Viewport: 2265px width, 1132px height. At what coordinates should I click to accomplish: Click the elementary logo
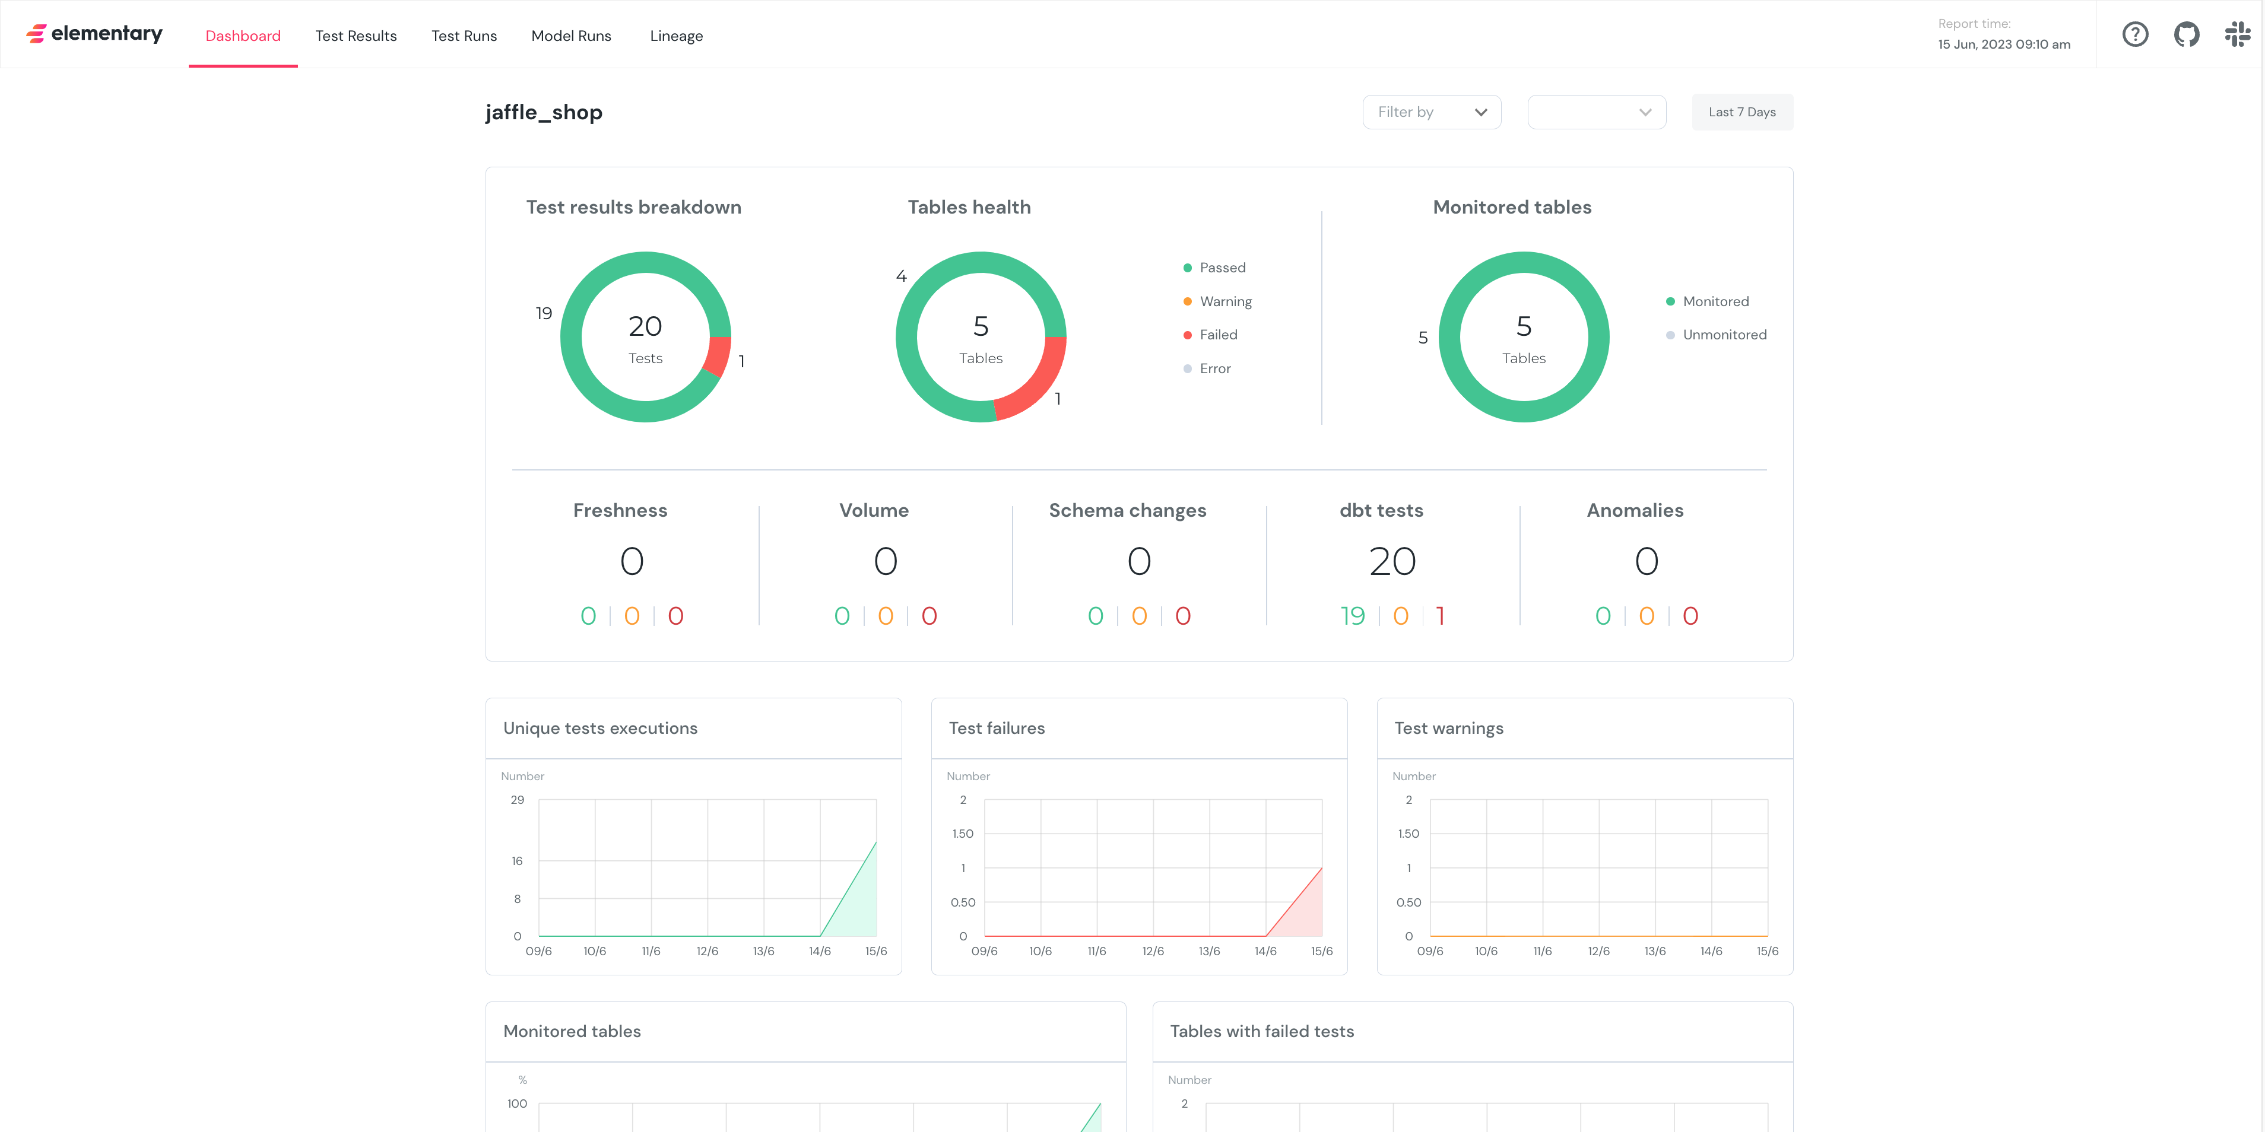(95, 34)
